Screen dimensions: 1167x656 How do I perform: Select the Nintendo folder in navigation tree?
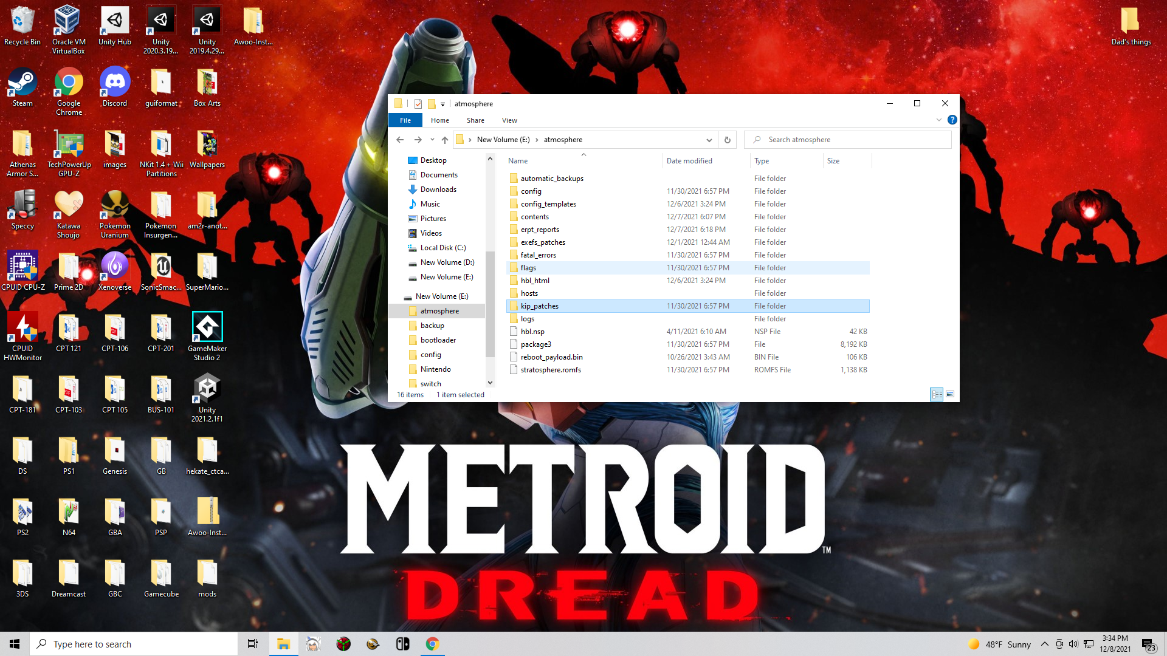[x=435, y=369]
